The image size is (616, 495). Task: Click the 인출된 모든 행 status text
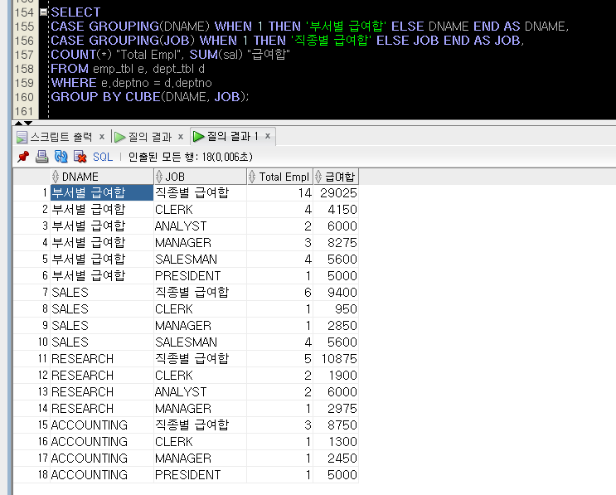191,158
